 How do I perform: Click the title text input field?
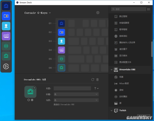72,88
